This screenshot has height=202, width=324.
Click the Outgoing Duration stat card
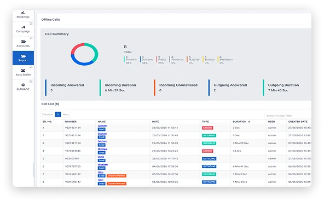tap(281, 88)
